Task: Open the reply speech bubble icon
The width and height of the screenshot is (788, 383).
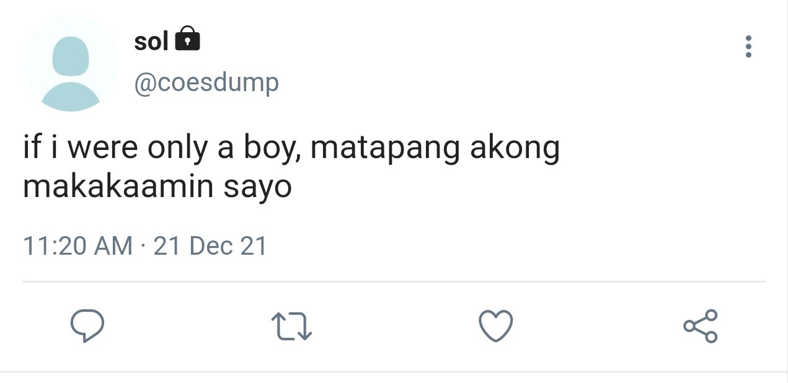Action: point(87,325)
